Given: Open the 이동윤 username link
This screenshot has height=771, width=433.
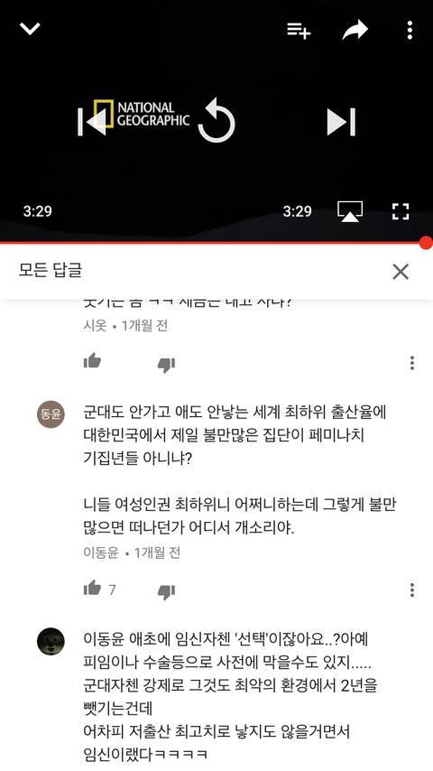Looking at the screenshot, I should click(x=101, y=553).
